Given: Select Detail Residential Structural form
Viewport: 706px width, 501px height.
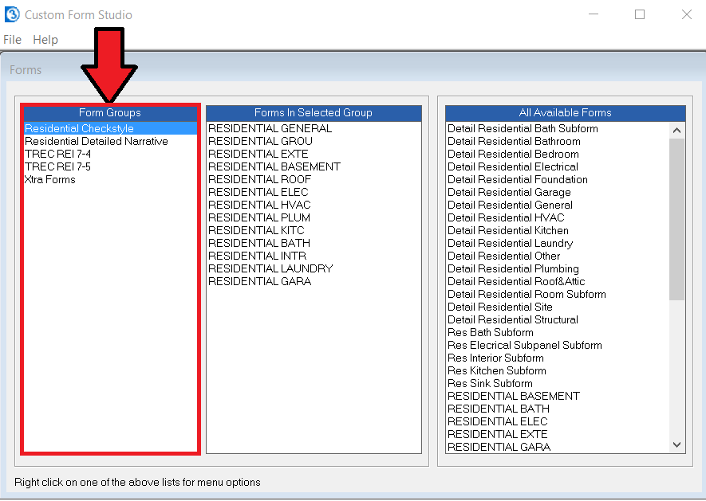Looking at the screenshot, I should click(558, 319).
